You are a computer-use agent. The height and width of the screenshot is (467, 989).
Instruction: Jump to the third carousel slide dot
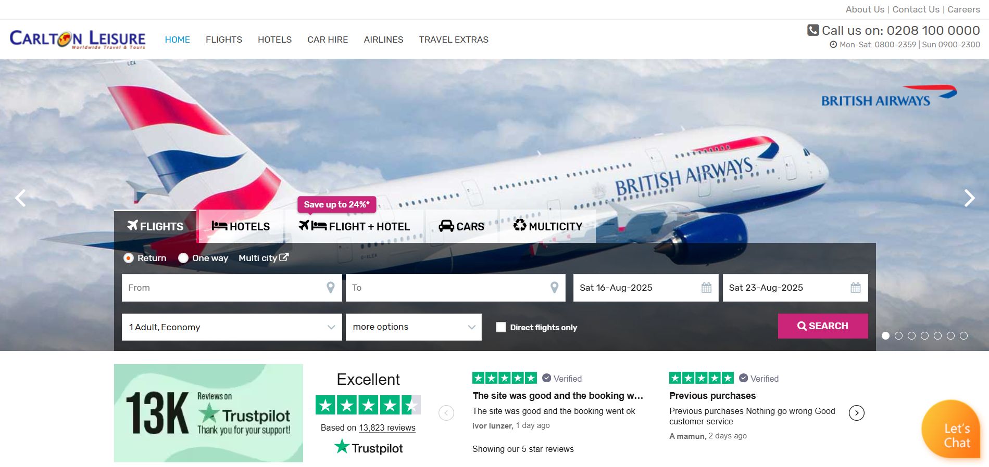(x=911, y=336)
